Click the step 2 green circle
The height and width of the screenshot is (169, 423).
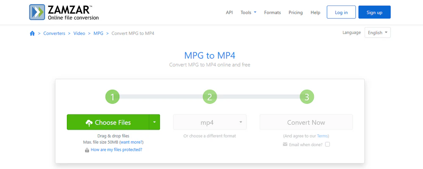tap(210, 97)
